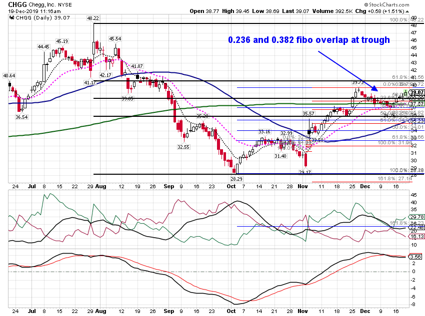This screenshot has width=425, height=316.
Task: Click the 36.54 low price label
Action: [x=21, y=117]
